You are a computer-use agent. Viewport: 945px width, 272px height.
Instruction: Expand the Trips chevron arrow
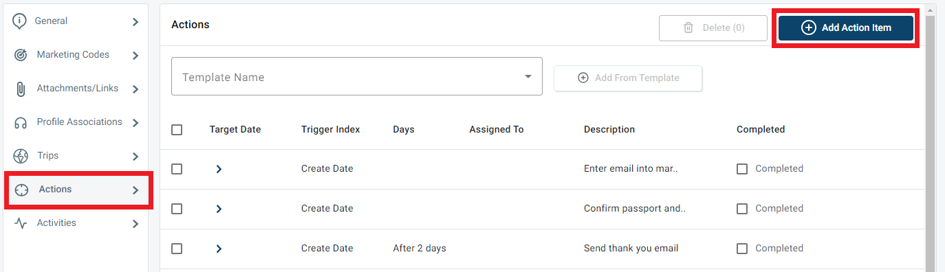135,157
